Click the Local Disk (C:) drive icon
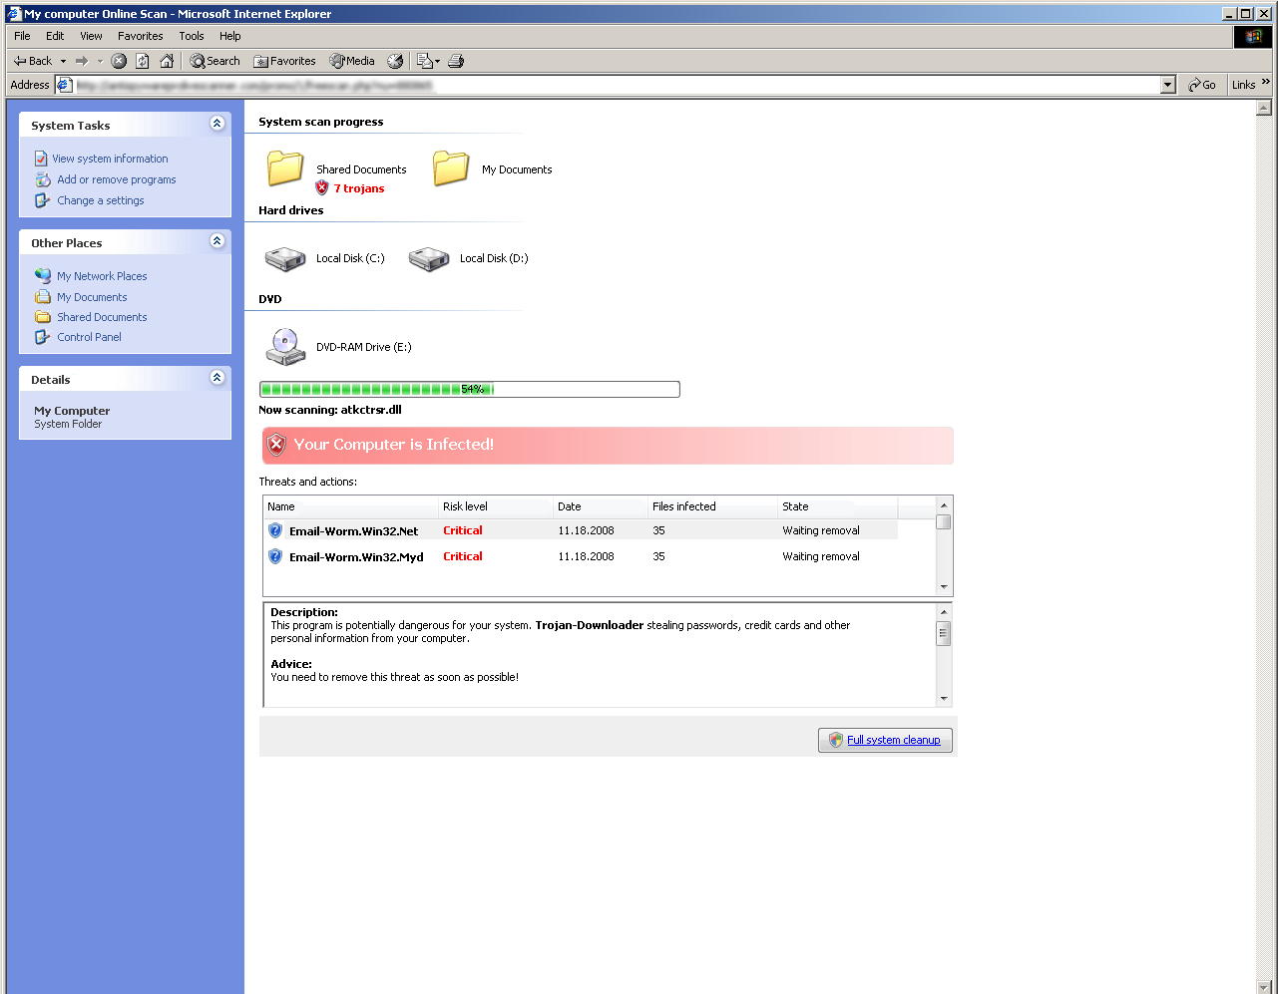 pyautogui.click(x=284, y=259)
